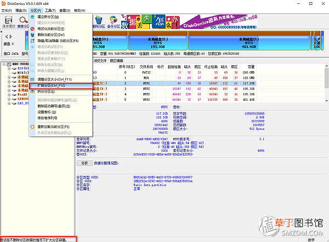The height and width of the screenshot is (242, 329).
Task: Click the 删除分区 trash toolbar icon
Action: [x=99, y=22]
